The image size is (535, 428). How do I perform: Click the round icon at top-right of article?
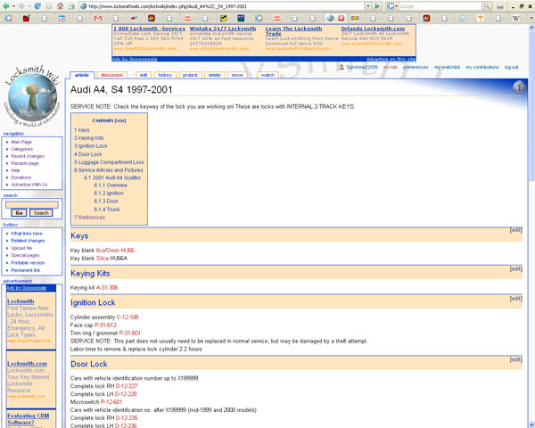tap(520, 87)
